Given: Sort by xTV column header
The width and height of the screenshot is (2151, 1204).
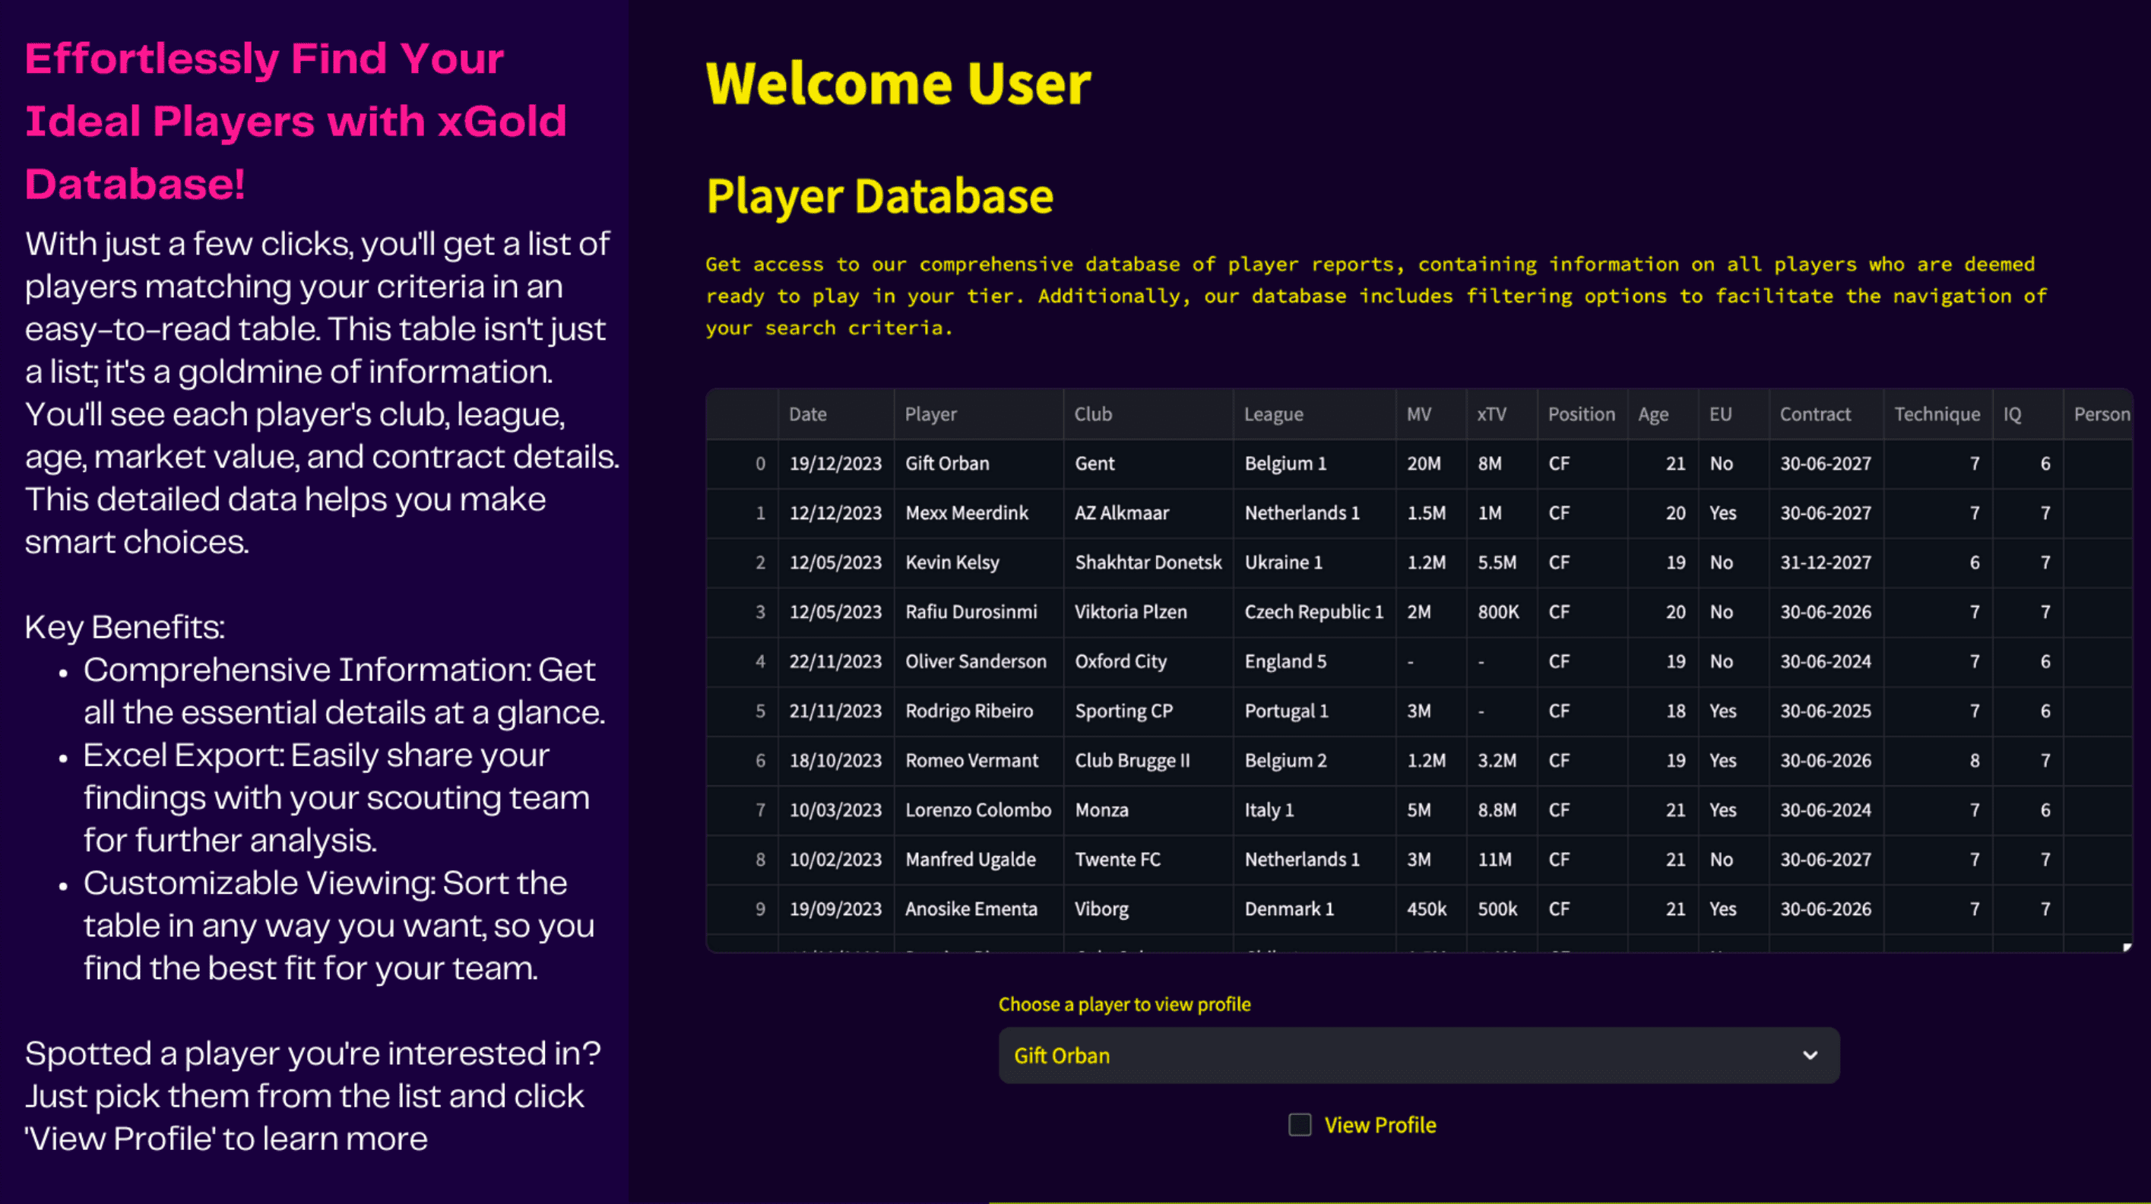Looking at the screenshot, I should tap(1491, 414).
